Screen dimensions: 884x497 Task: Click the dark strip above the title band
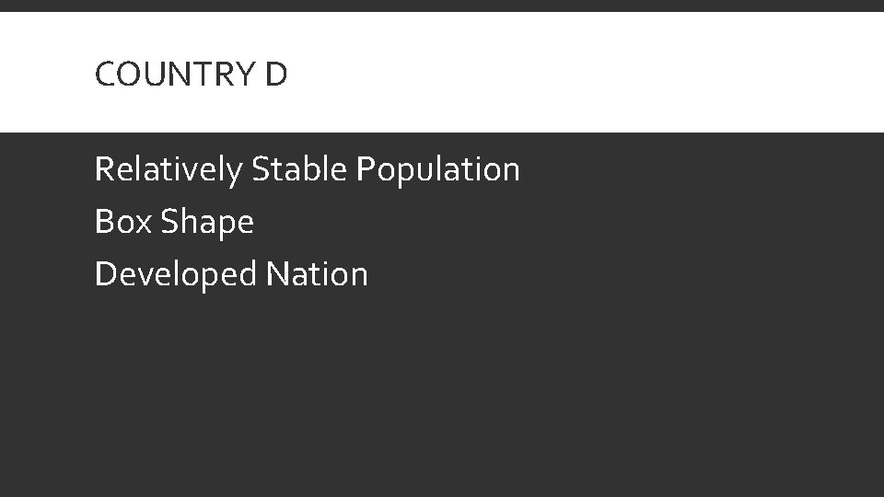(442, 6)
